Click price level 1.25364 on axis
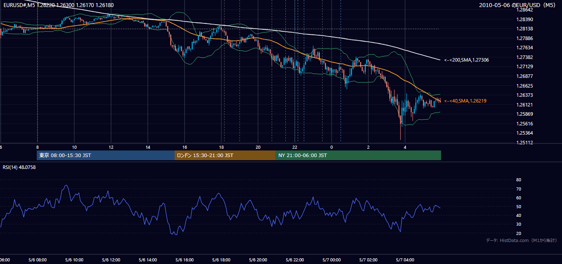 pos(524,133)
